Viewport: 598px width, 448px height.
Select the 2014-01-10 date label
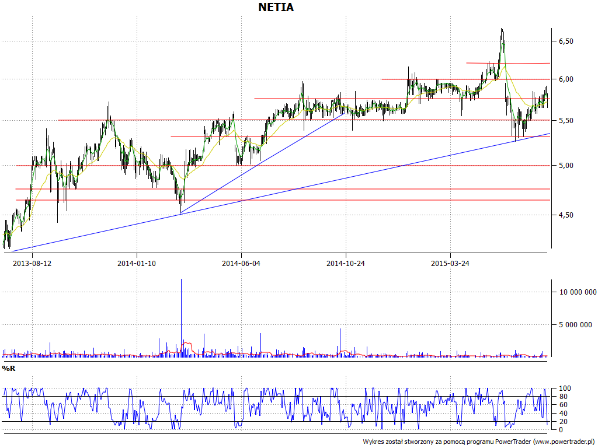tap(137, 263)
